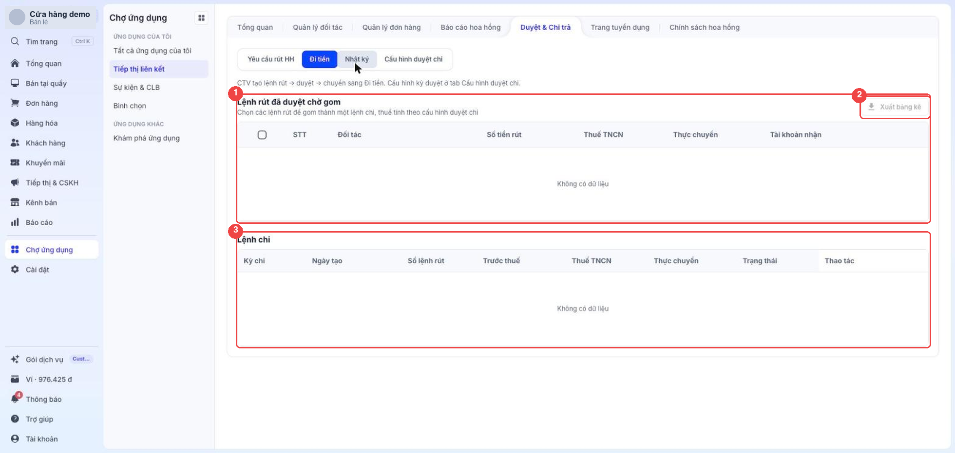Select the Duyệt & Chi trả tab

[x=545, y=27]
